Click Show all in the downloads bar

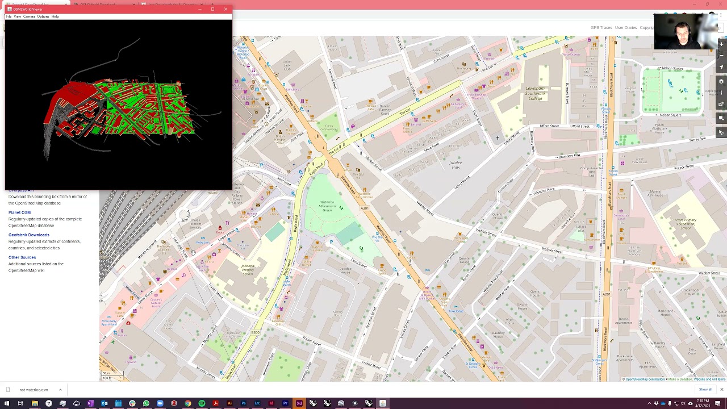(705, 390)
